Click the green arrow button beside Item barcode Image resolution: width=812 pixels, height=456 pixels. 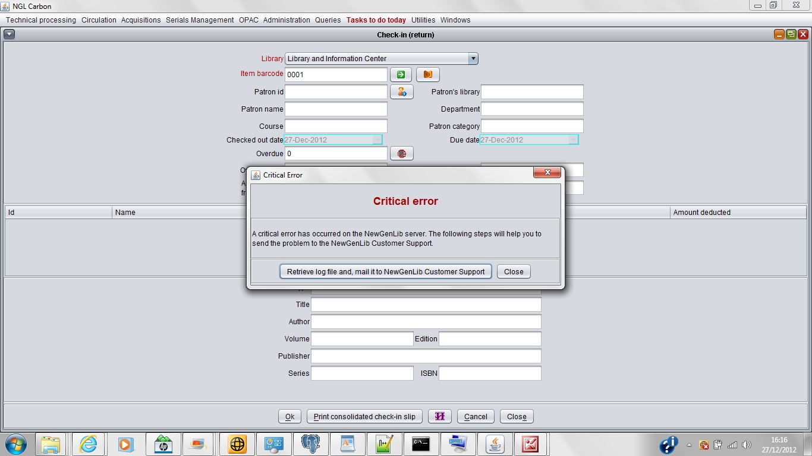(x=401, y=75)
